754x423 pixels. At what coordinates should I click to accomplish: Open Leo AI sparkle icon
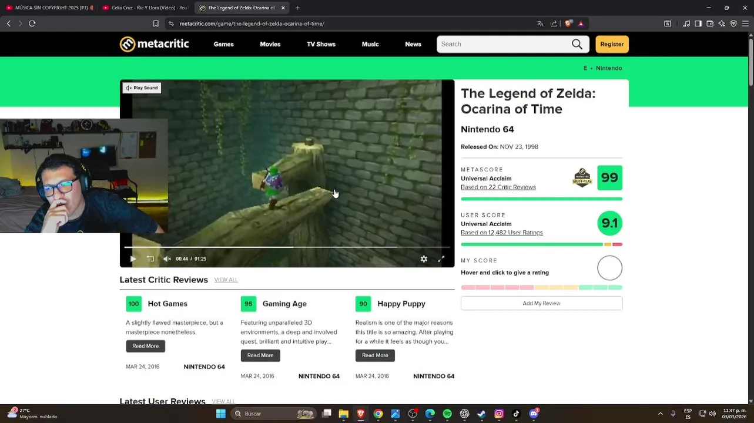(722, 23)
